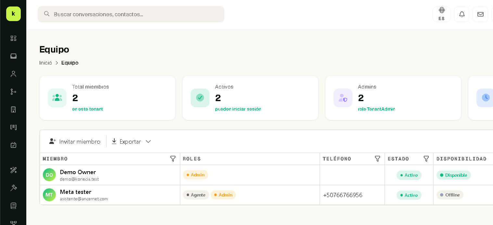
Task: Filter the Teléfono column
Action: (377, 159)
